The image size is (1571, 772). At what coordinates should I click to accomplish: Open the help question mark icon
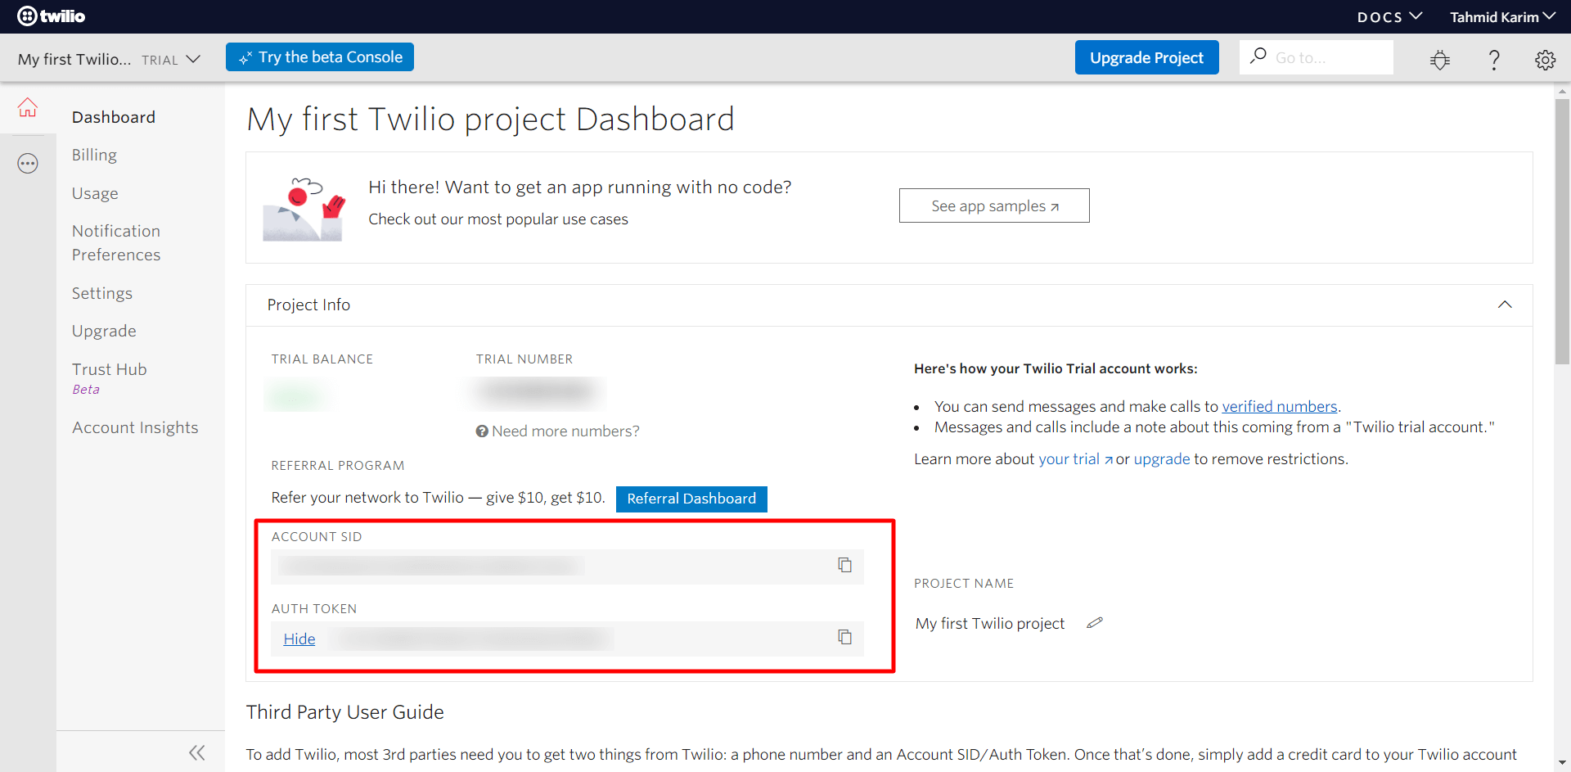1494,59
